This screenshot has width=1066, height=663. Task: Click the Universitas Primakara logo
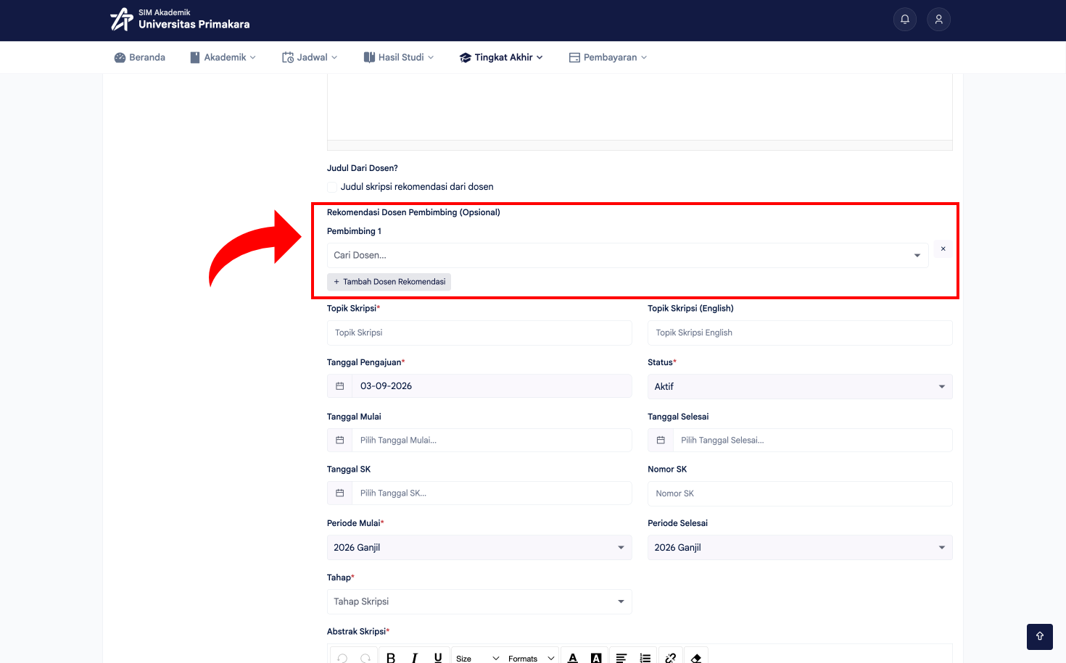coord(180,20)
